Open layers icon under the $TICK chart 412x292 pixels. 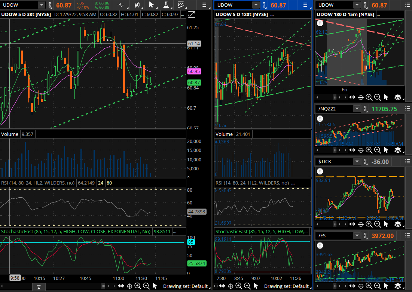click(x=397, y=224)
